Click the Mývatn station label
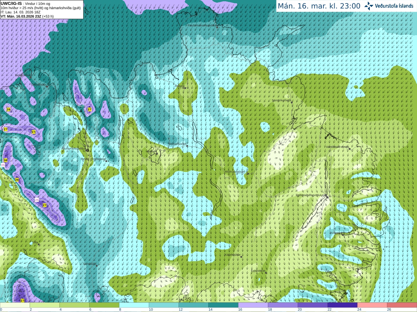417x312 pixels. pyautogui.click(x=151, y=151)
